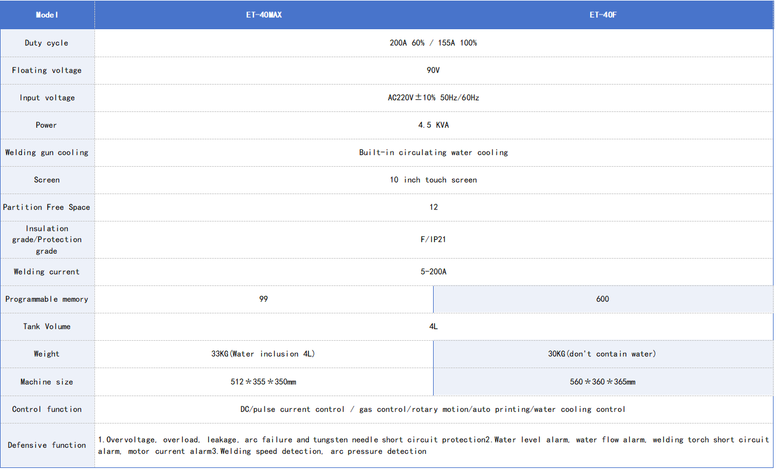Select the Partition Free Space row label

point(47,208)
